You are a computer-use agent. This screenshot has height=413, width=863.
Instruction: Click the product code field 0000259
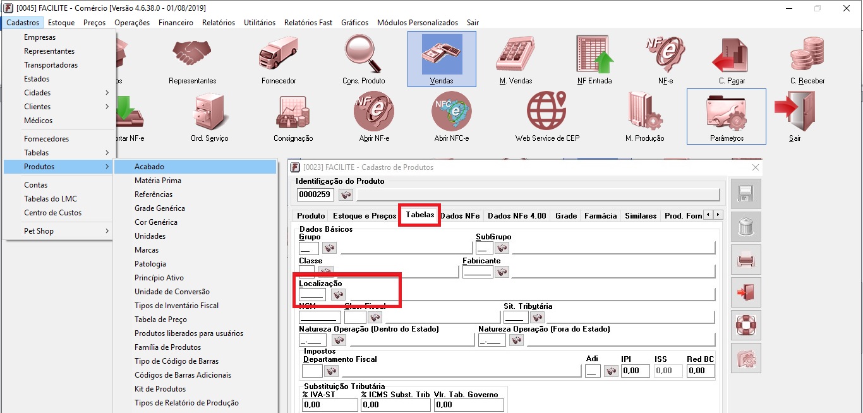click(315, 195)
